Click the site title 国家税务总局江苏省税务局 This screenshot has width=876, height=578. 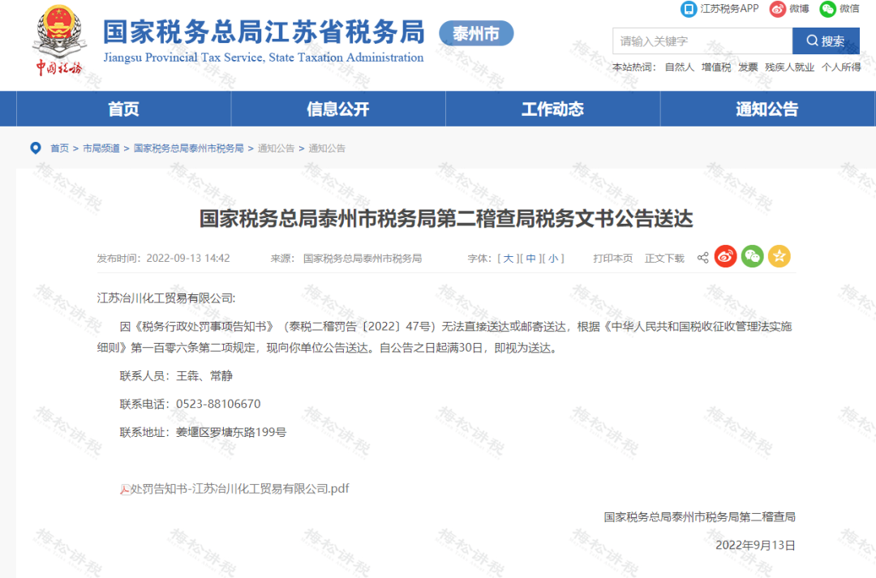pos(264,32)
